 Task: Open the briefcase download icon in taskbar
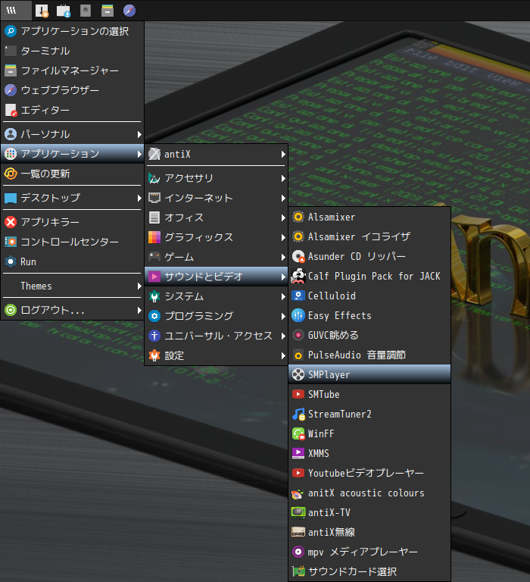64,11
